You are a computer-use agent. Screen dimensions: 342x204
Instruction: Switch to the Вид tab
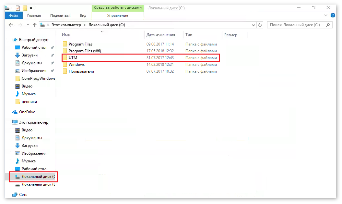(x=83, y=15)
